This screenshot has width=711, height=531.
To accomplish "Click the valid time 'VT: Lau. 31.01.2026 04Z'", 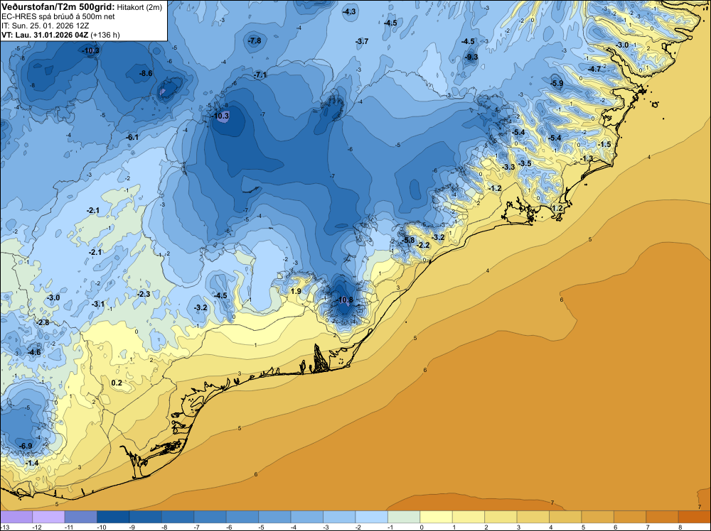I will click(45, 35).
